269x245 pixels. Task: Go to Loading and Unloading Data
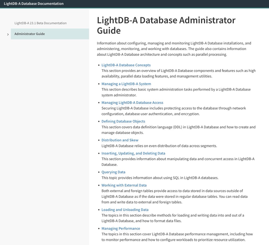pyautogui.click(x=125, y=210)
